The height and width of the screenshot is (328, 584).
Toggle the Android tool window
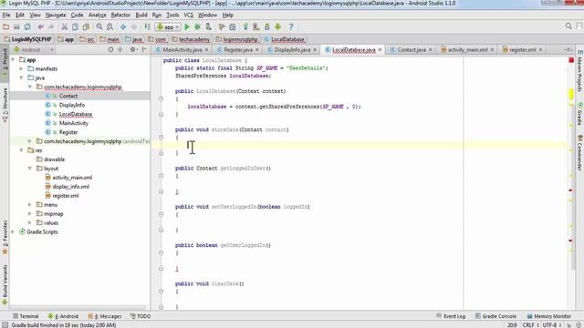point(63,316)
